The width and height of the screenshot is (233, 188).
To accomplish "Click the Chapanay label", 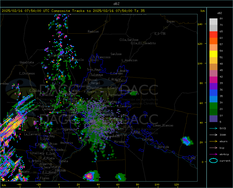I will [110, 101].
